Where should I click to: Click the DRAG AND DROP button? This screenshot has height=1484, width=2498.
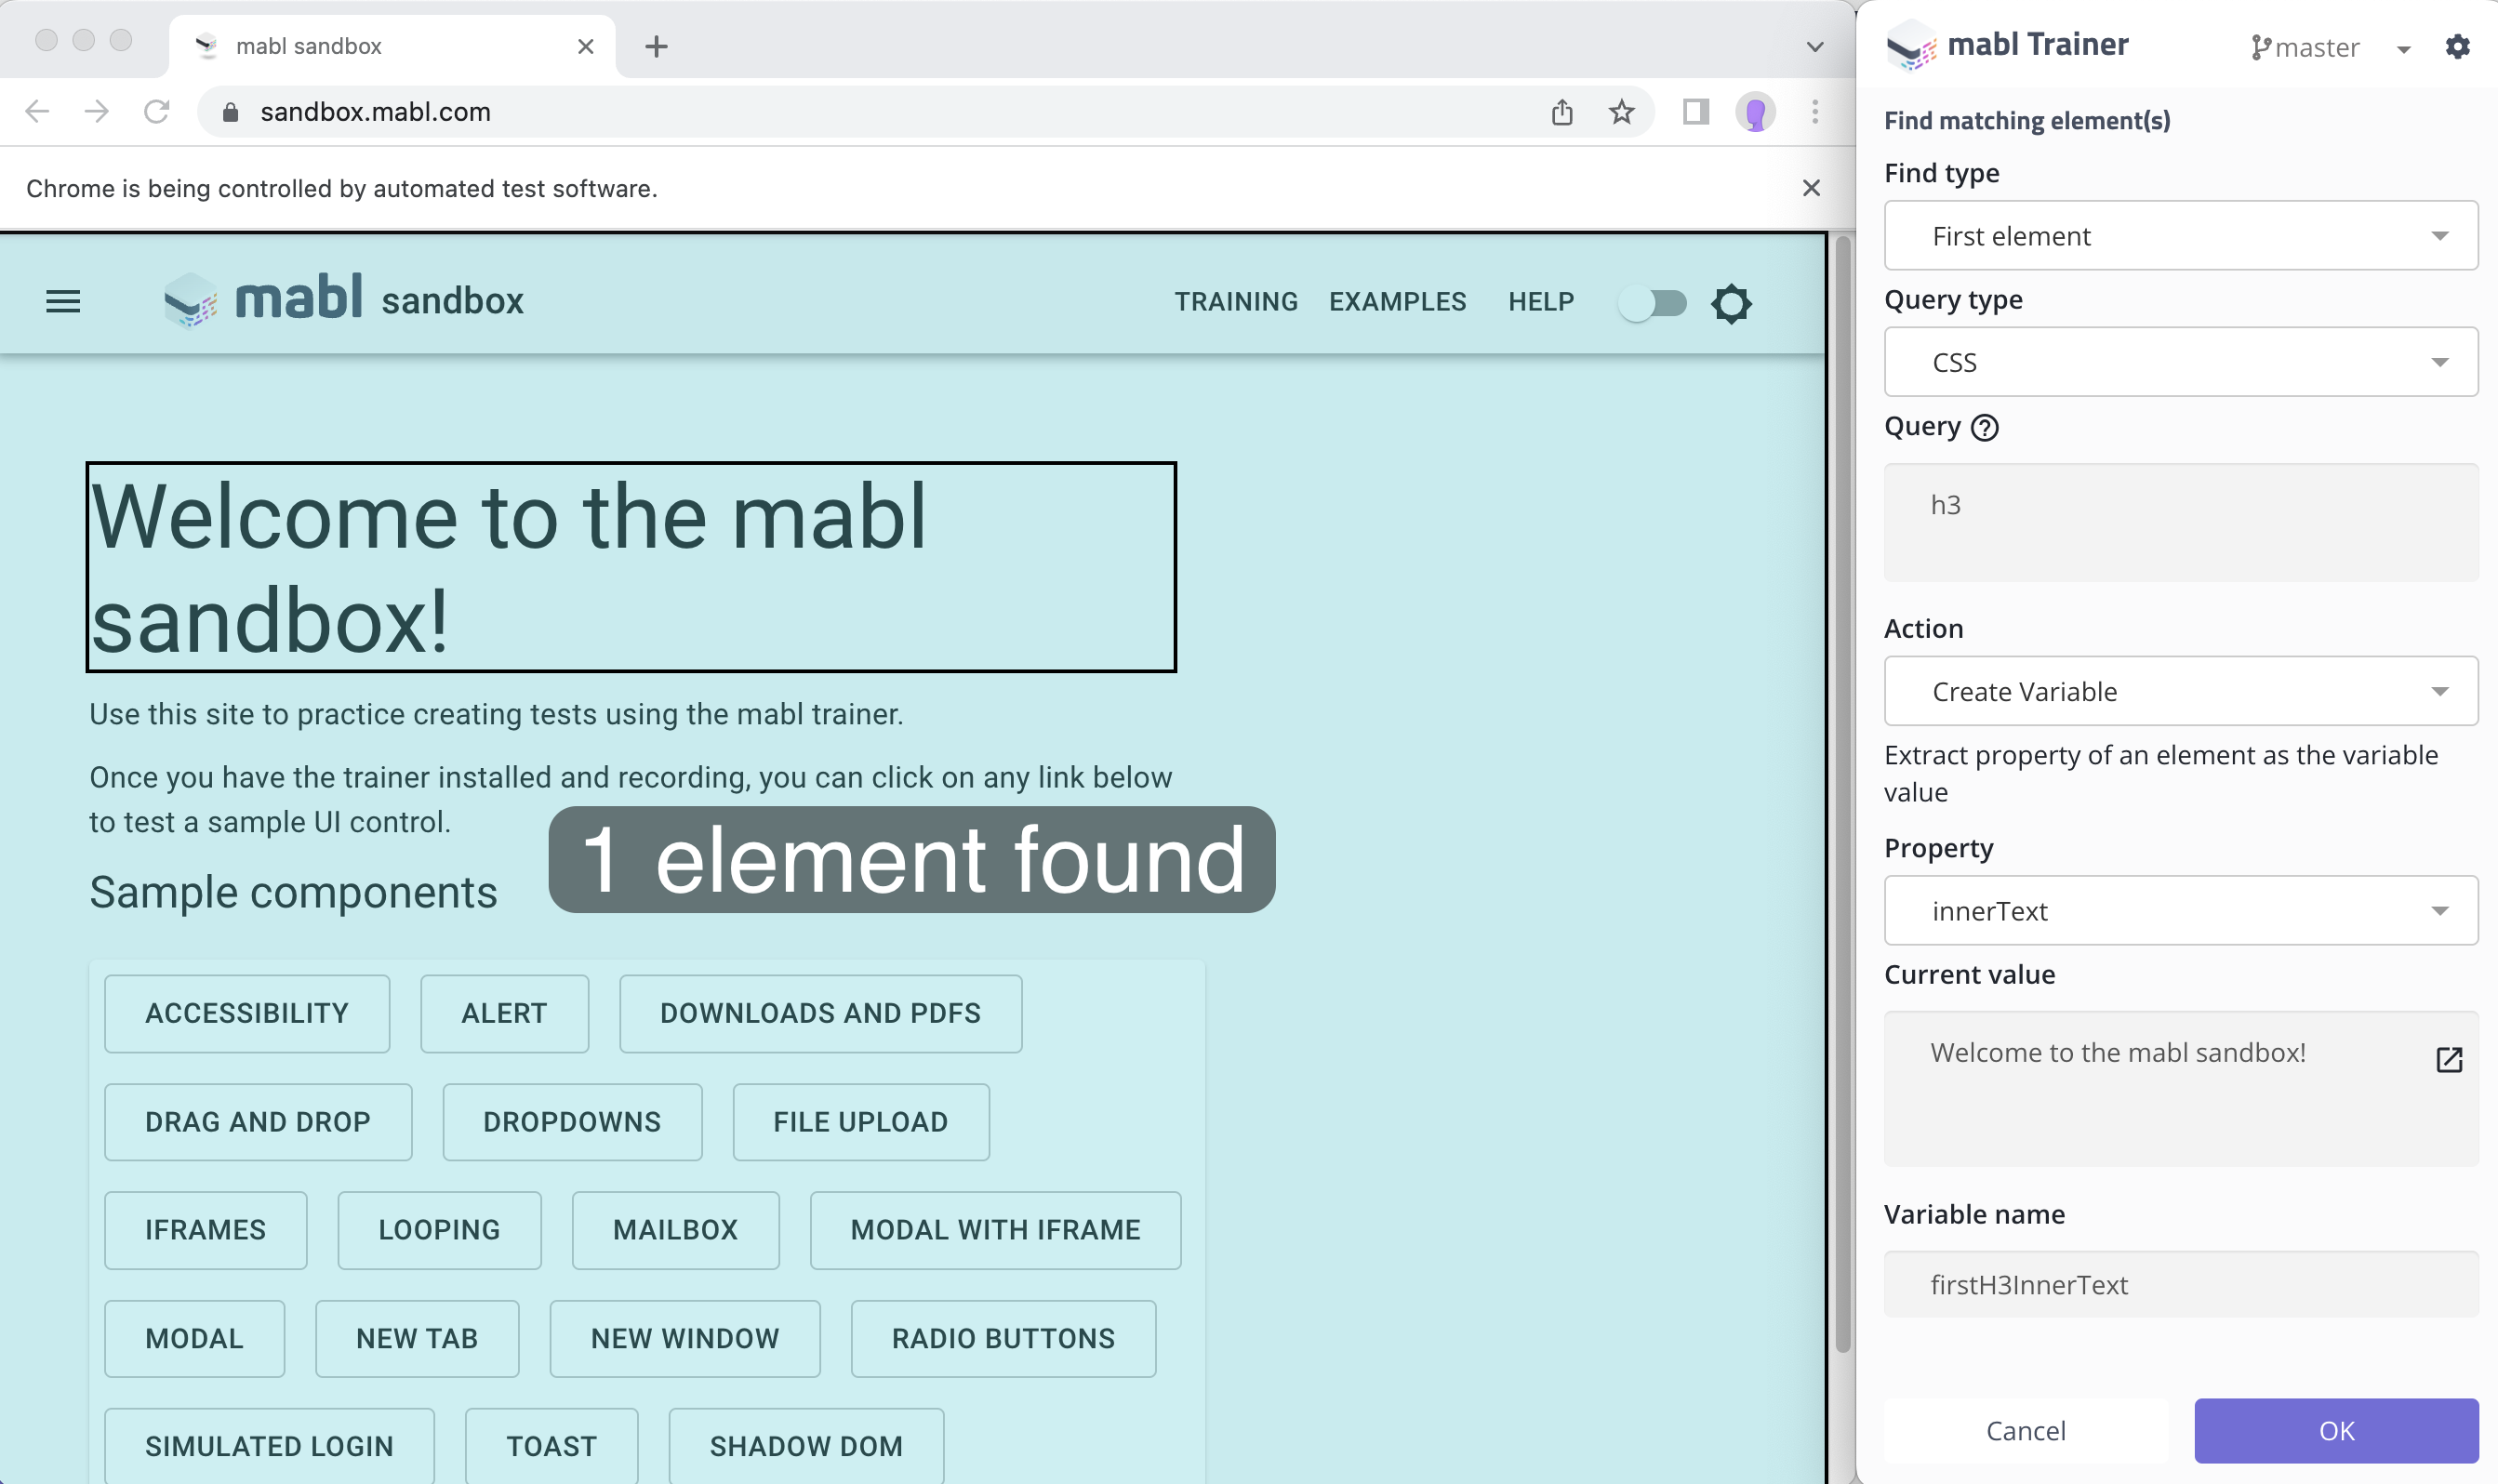click(258, 1122)
